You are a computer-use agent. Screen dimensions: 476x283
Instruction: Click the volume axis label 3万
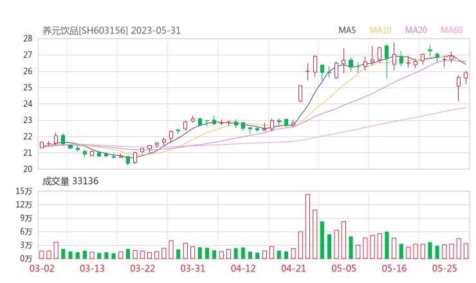26,245
